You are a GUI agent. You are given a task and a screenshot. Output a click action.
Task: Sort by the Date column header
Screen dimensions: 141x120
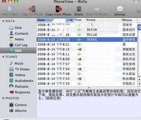point(55,20)
